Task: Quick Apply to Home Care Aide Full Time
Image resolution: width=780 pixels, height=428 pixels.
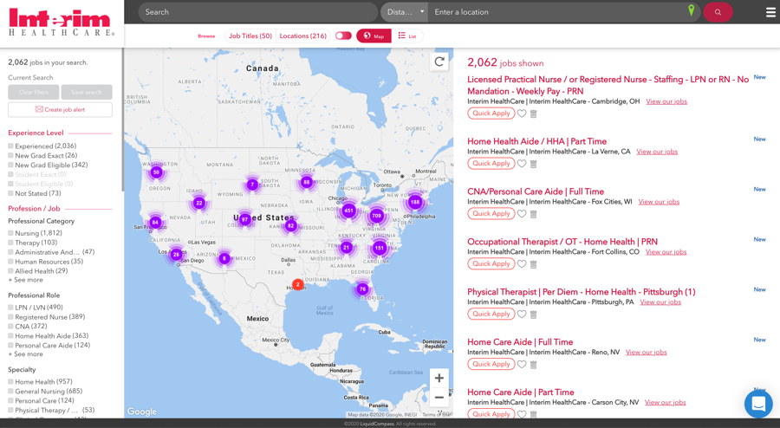Action: pyautogui.click(x=491, y=364)
